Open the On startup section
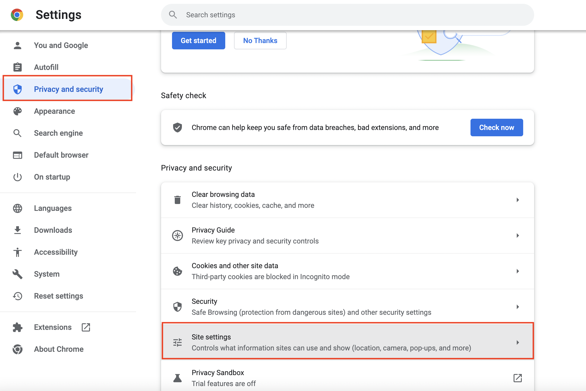Viewport: 586px width, 391px height. 68,177
